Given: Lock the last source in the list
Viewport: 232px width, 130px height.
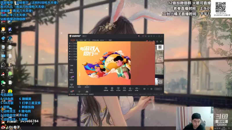Looking at the screenshot, I should coord(72,60).
